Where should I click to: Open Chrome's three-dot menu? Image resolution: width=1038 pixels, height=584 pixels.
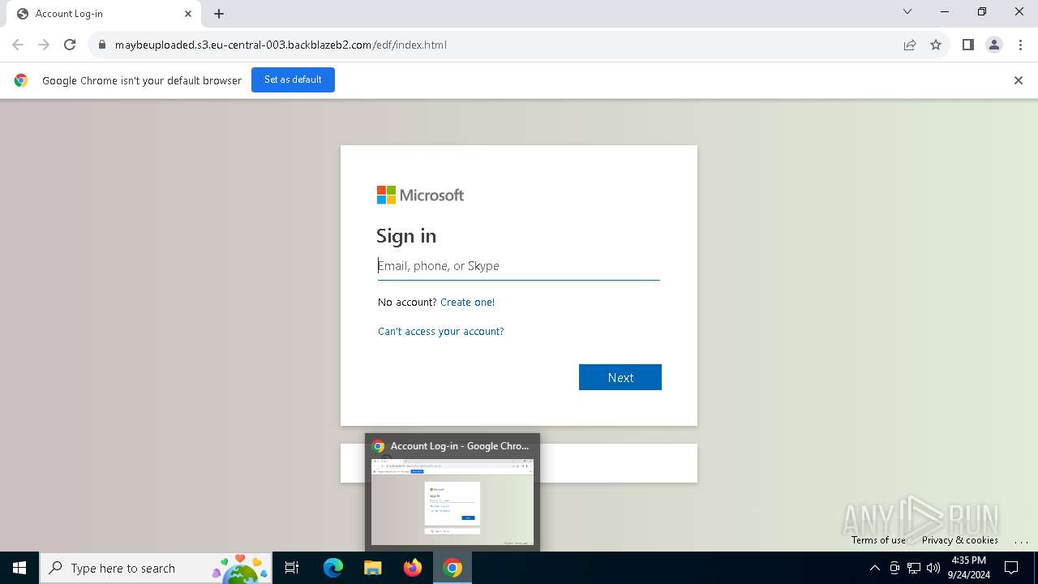pos(1020,45)
